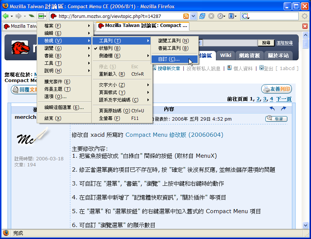
Task: Choose 佈景主題 (T) menu entry
Action: coord(64,89)
